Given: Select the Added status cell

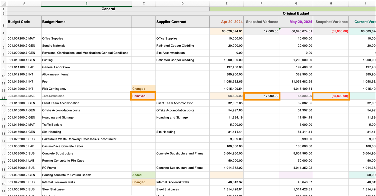Looking at the screenshot, I should coord(144,175).
